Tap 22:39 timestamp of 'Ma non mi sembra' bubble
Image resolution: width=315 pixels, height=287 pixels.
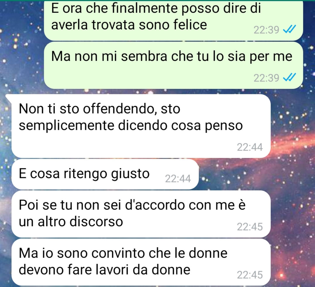[266, 78]
